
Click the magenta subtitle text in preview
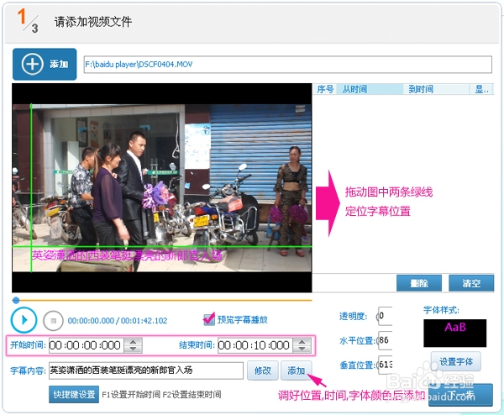127,255
